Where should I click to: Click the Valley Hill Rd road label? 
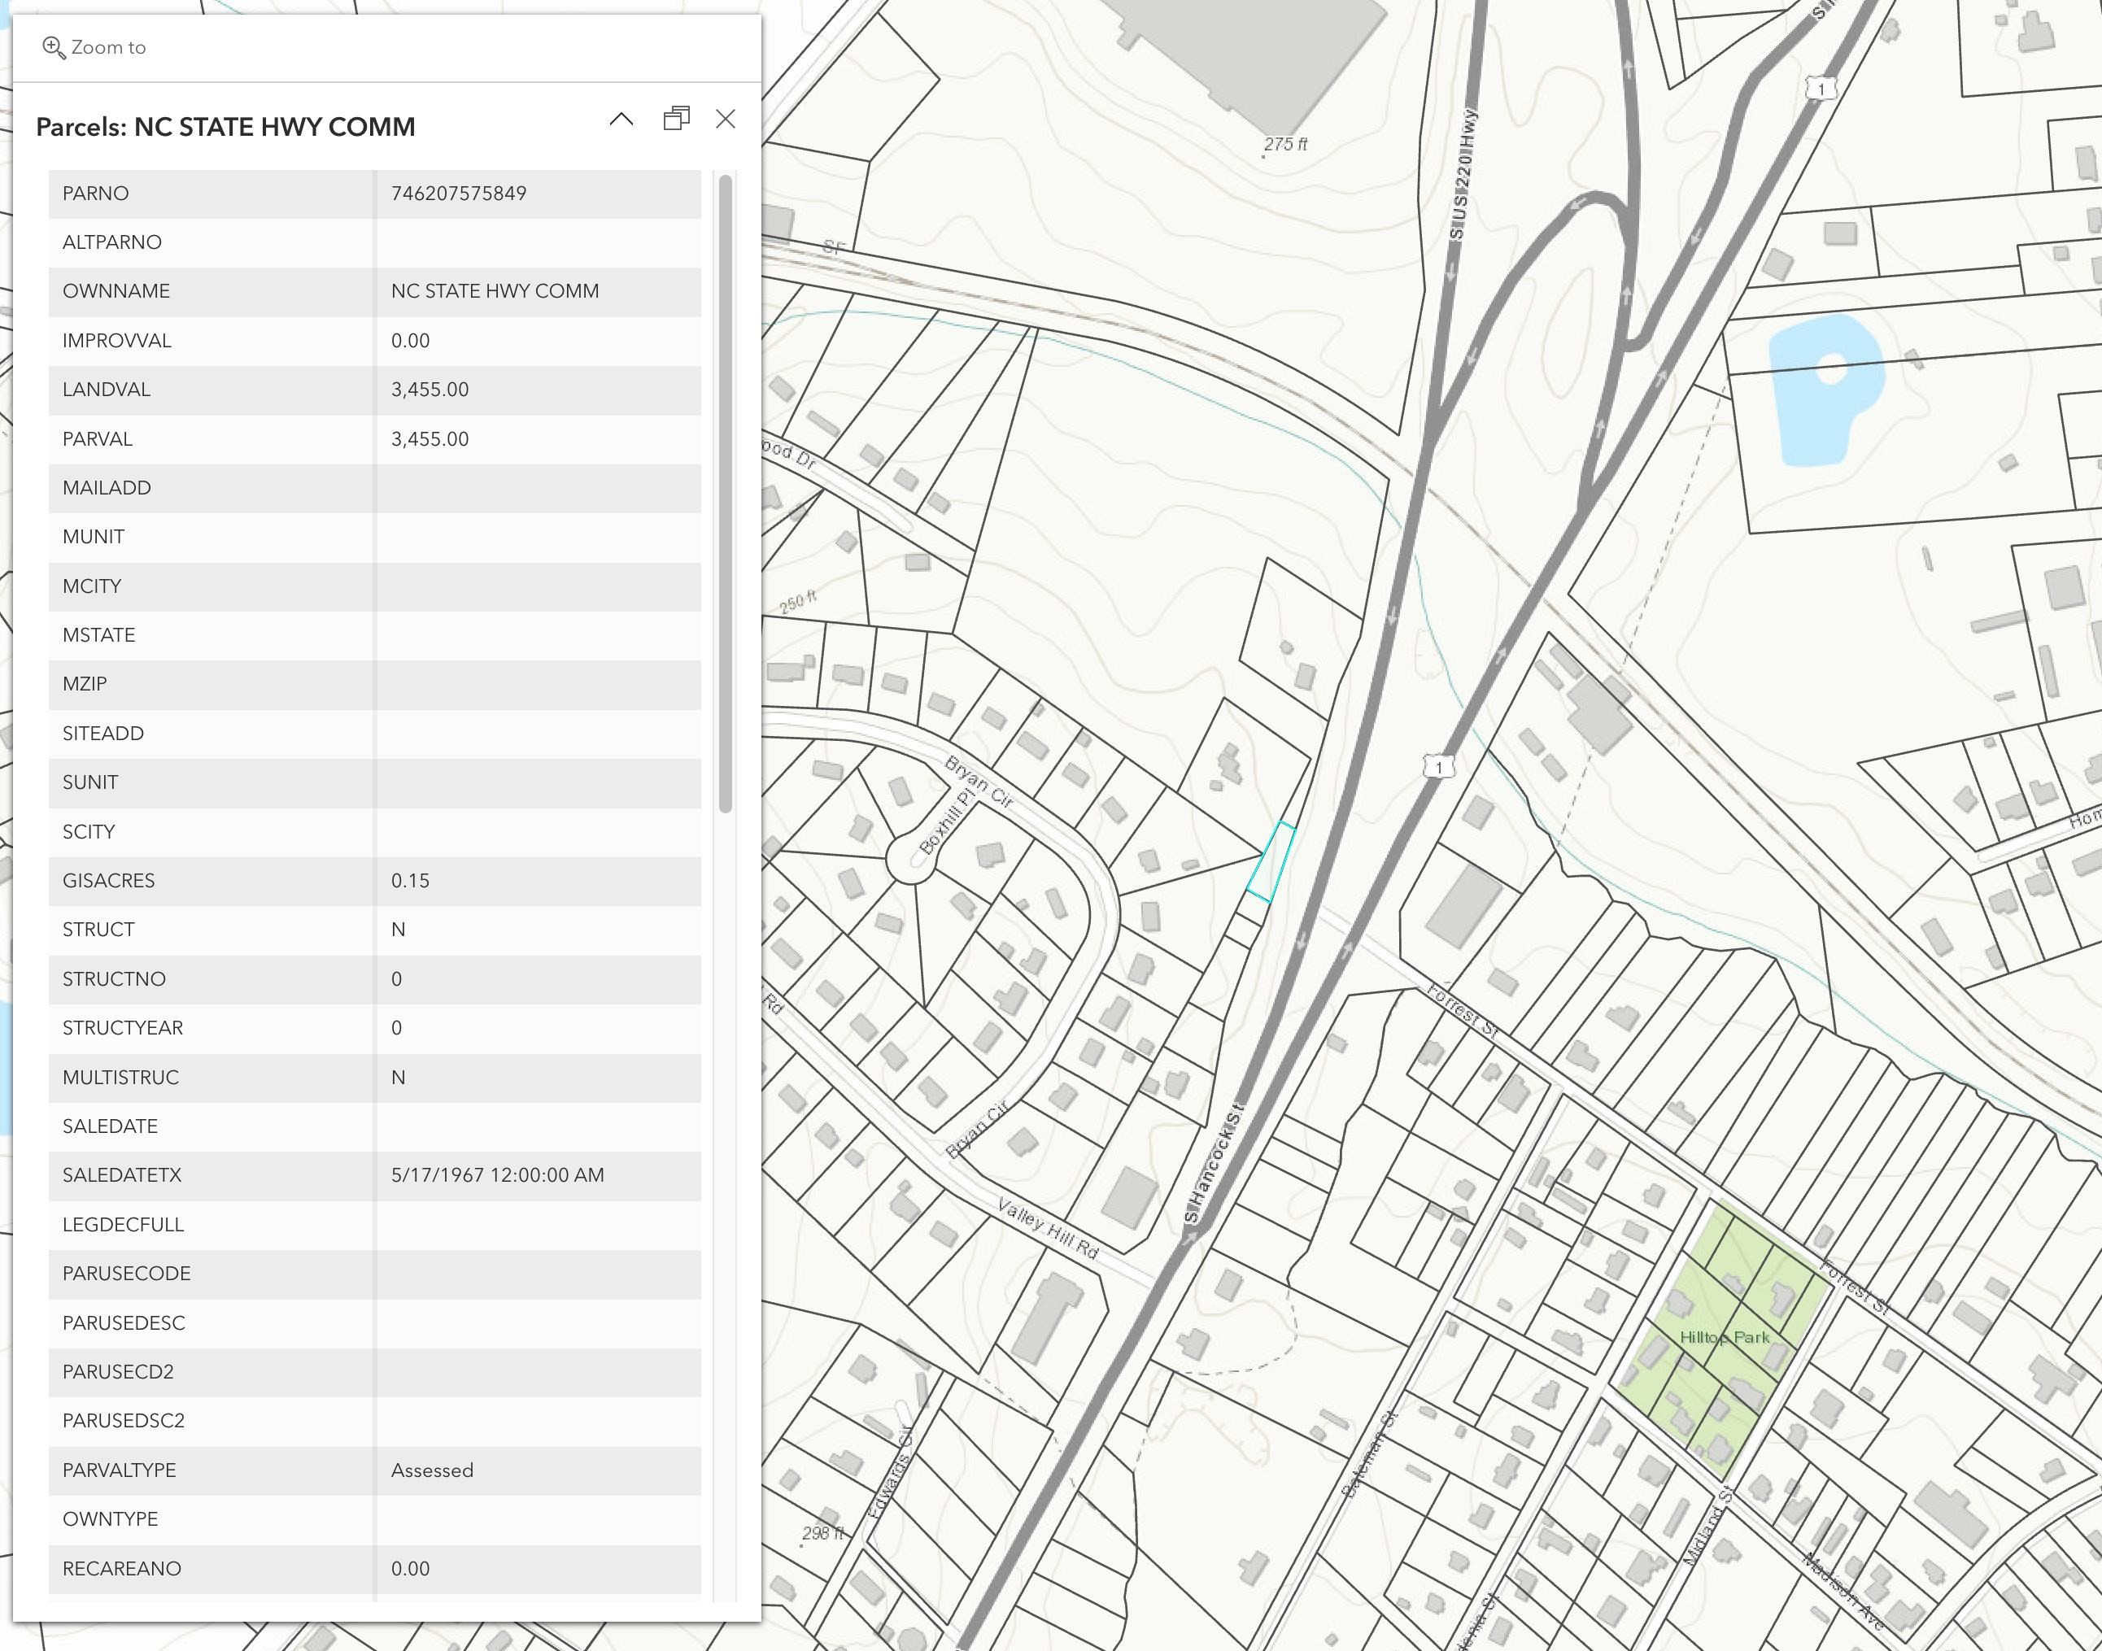pos(1048,1229)
